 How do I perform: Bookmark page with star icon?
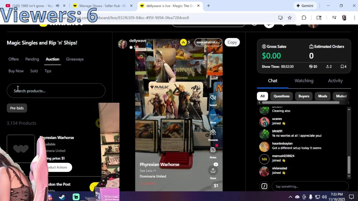[290, 18]
